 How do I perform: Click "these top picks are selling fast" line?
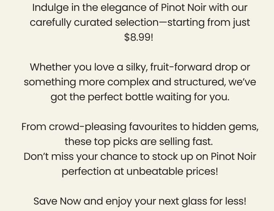coord(139,142)
